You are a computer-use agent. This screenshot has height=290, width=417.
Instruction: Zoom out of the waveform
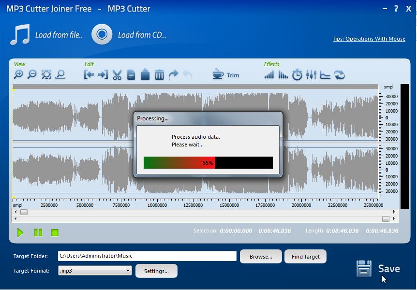point(32,75)
